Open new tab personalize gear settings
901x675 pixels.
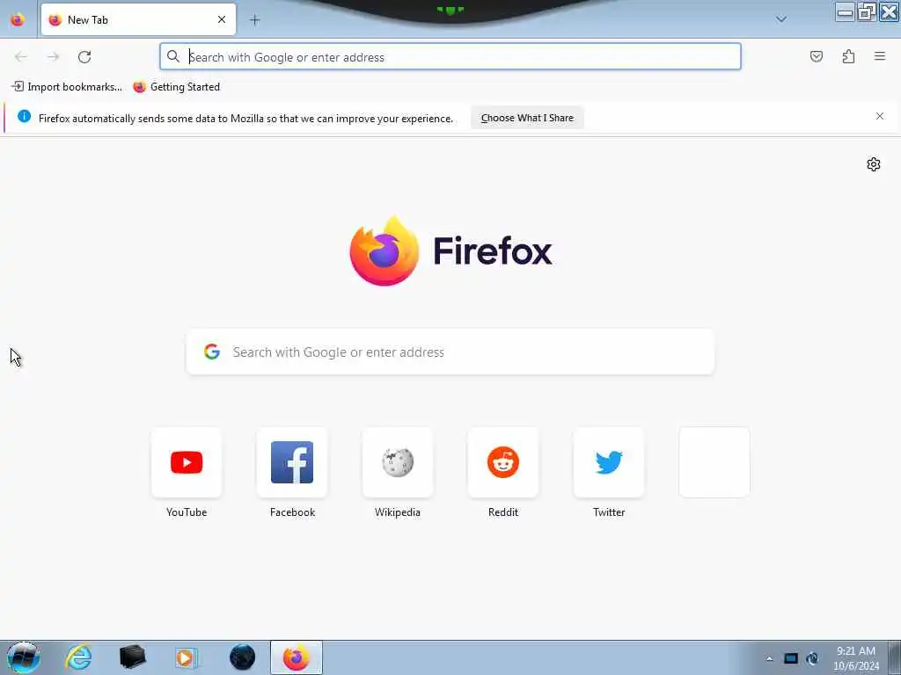pos(874,164)
